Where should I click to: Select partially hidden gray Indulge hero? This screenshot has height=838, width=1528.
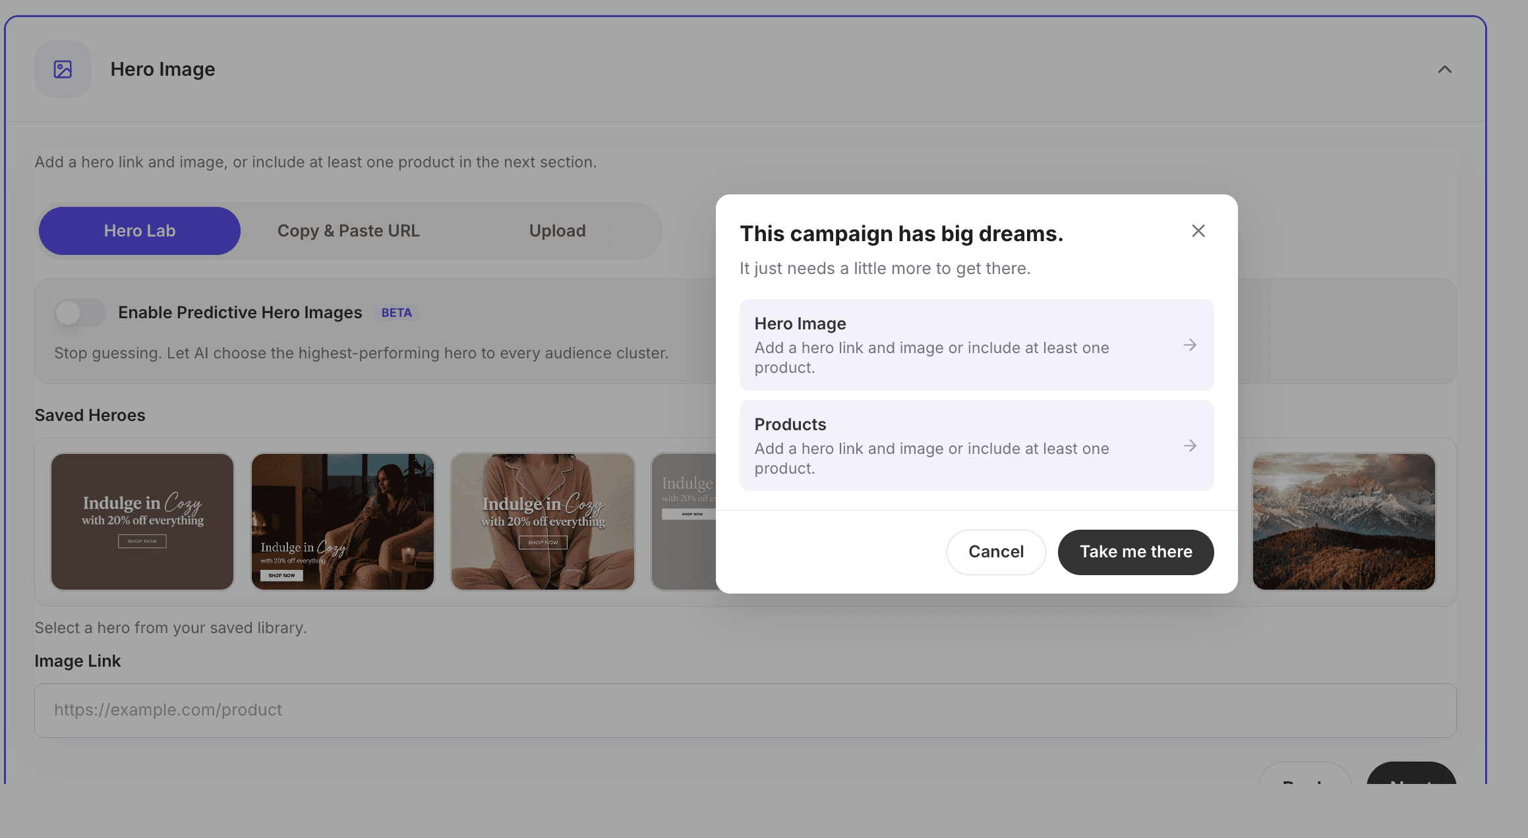(x=684, y=540)
